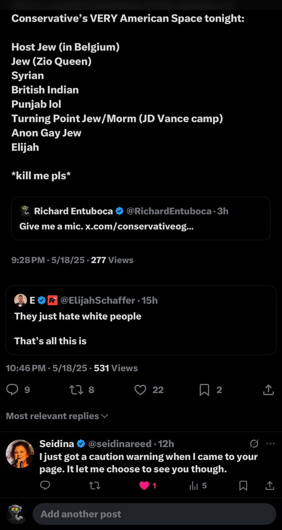Open Richard Entuboca's quoted post

click(x=141, y=218)
